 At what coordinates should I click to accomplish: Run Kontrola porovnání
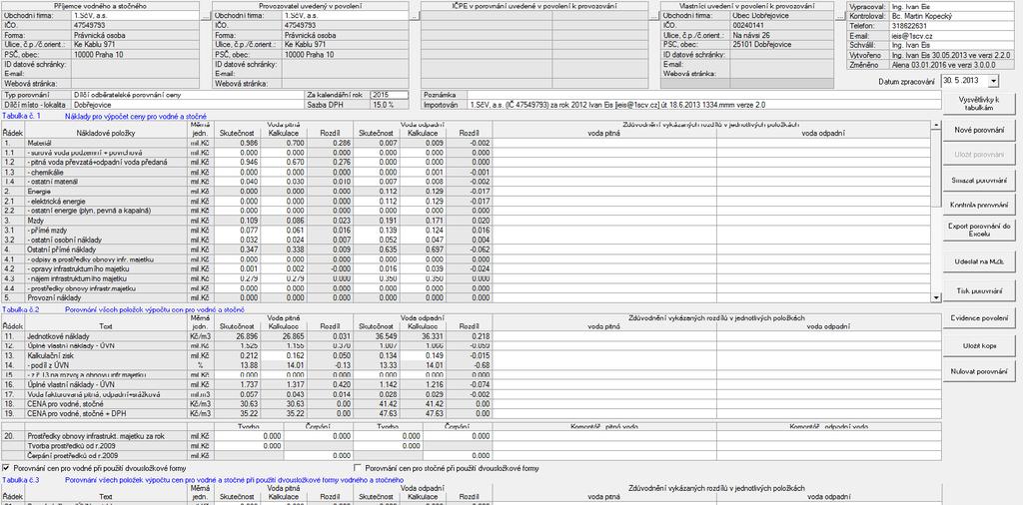(979, 205)
